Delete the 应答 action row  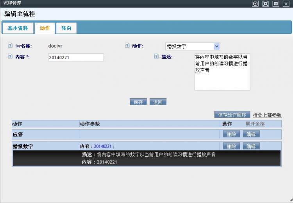(231, 134)
